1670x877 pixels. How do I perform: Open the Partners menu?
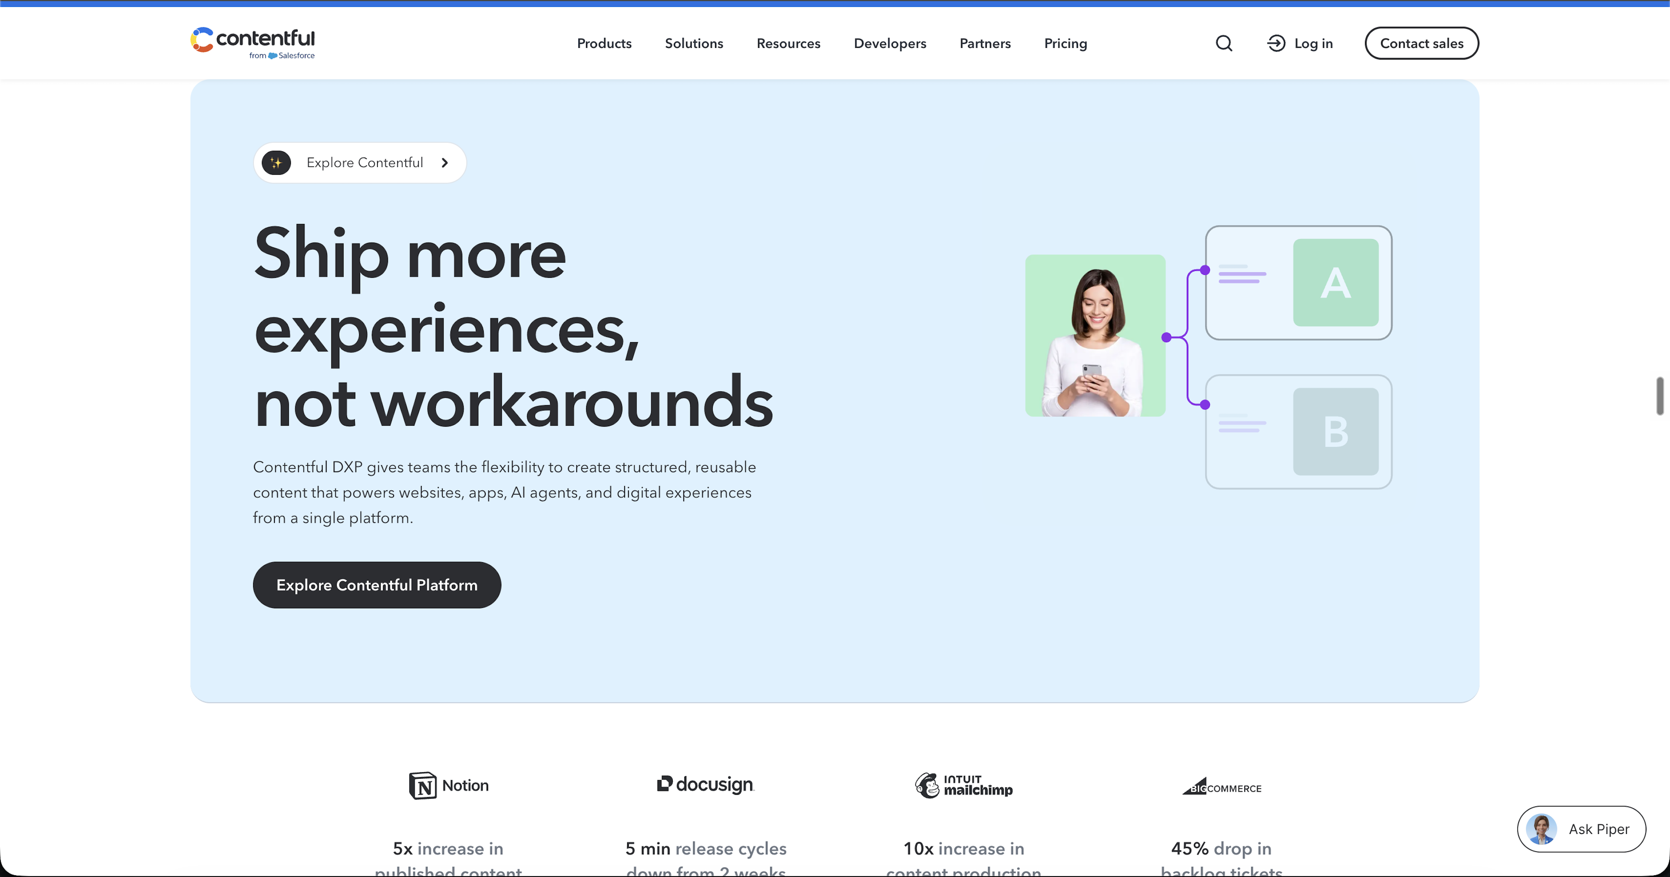[x=985, y=43]
